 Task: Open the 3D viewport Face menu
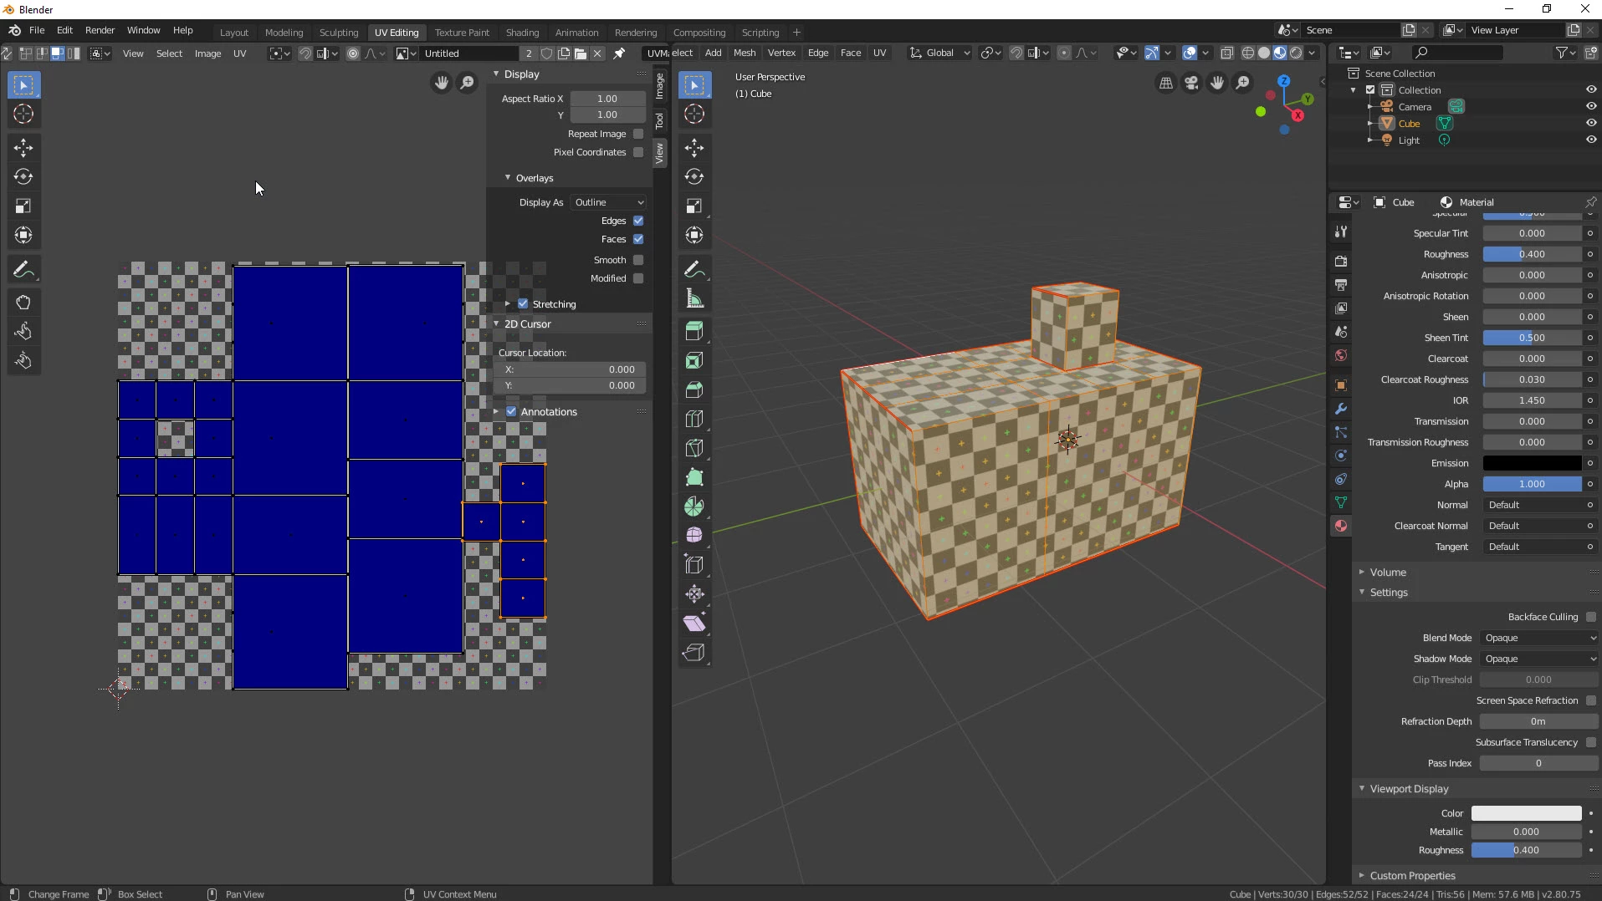851,53
